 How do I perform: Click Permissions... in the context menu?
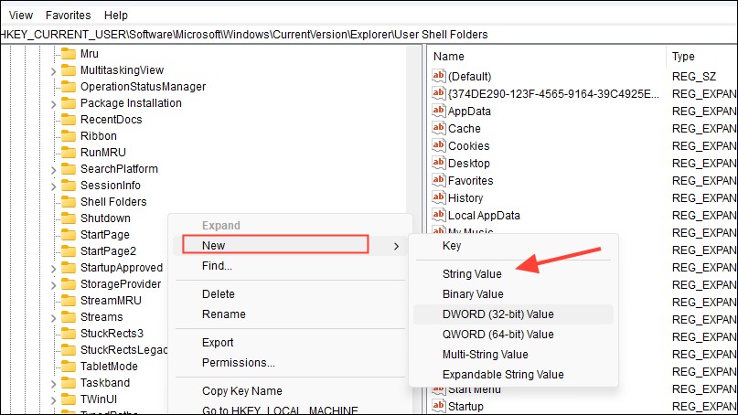239,363
